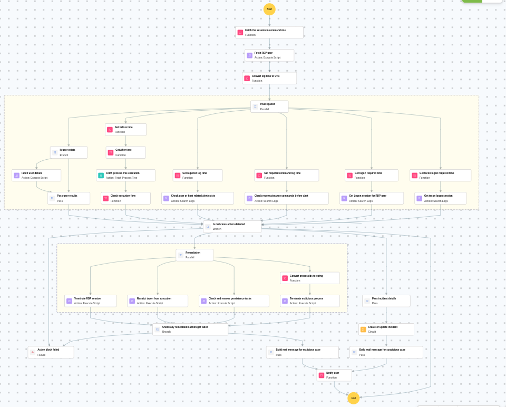Screen dimensions: 506x407
Task: Click the script icon on 'Fetch RDP user'
Action: [249, 55]
